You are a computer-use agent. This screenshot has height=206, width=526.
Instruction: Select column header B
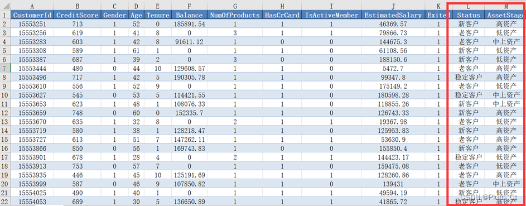point(78,6)
